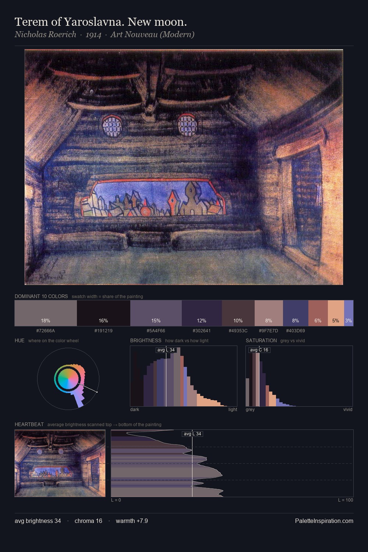The width and height of the screenshot is (368, 552).
Task: Click the hex label '#9F7E7D'
Action: pyautogui.click(x=269, y=330)
